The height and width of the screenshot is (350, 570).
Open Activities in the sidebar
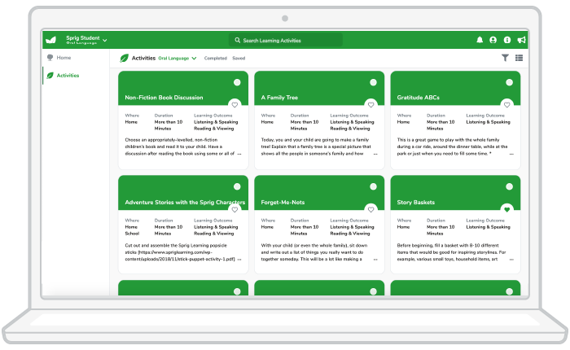point(68,75)
